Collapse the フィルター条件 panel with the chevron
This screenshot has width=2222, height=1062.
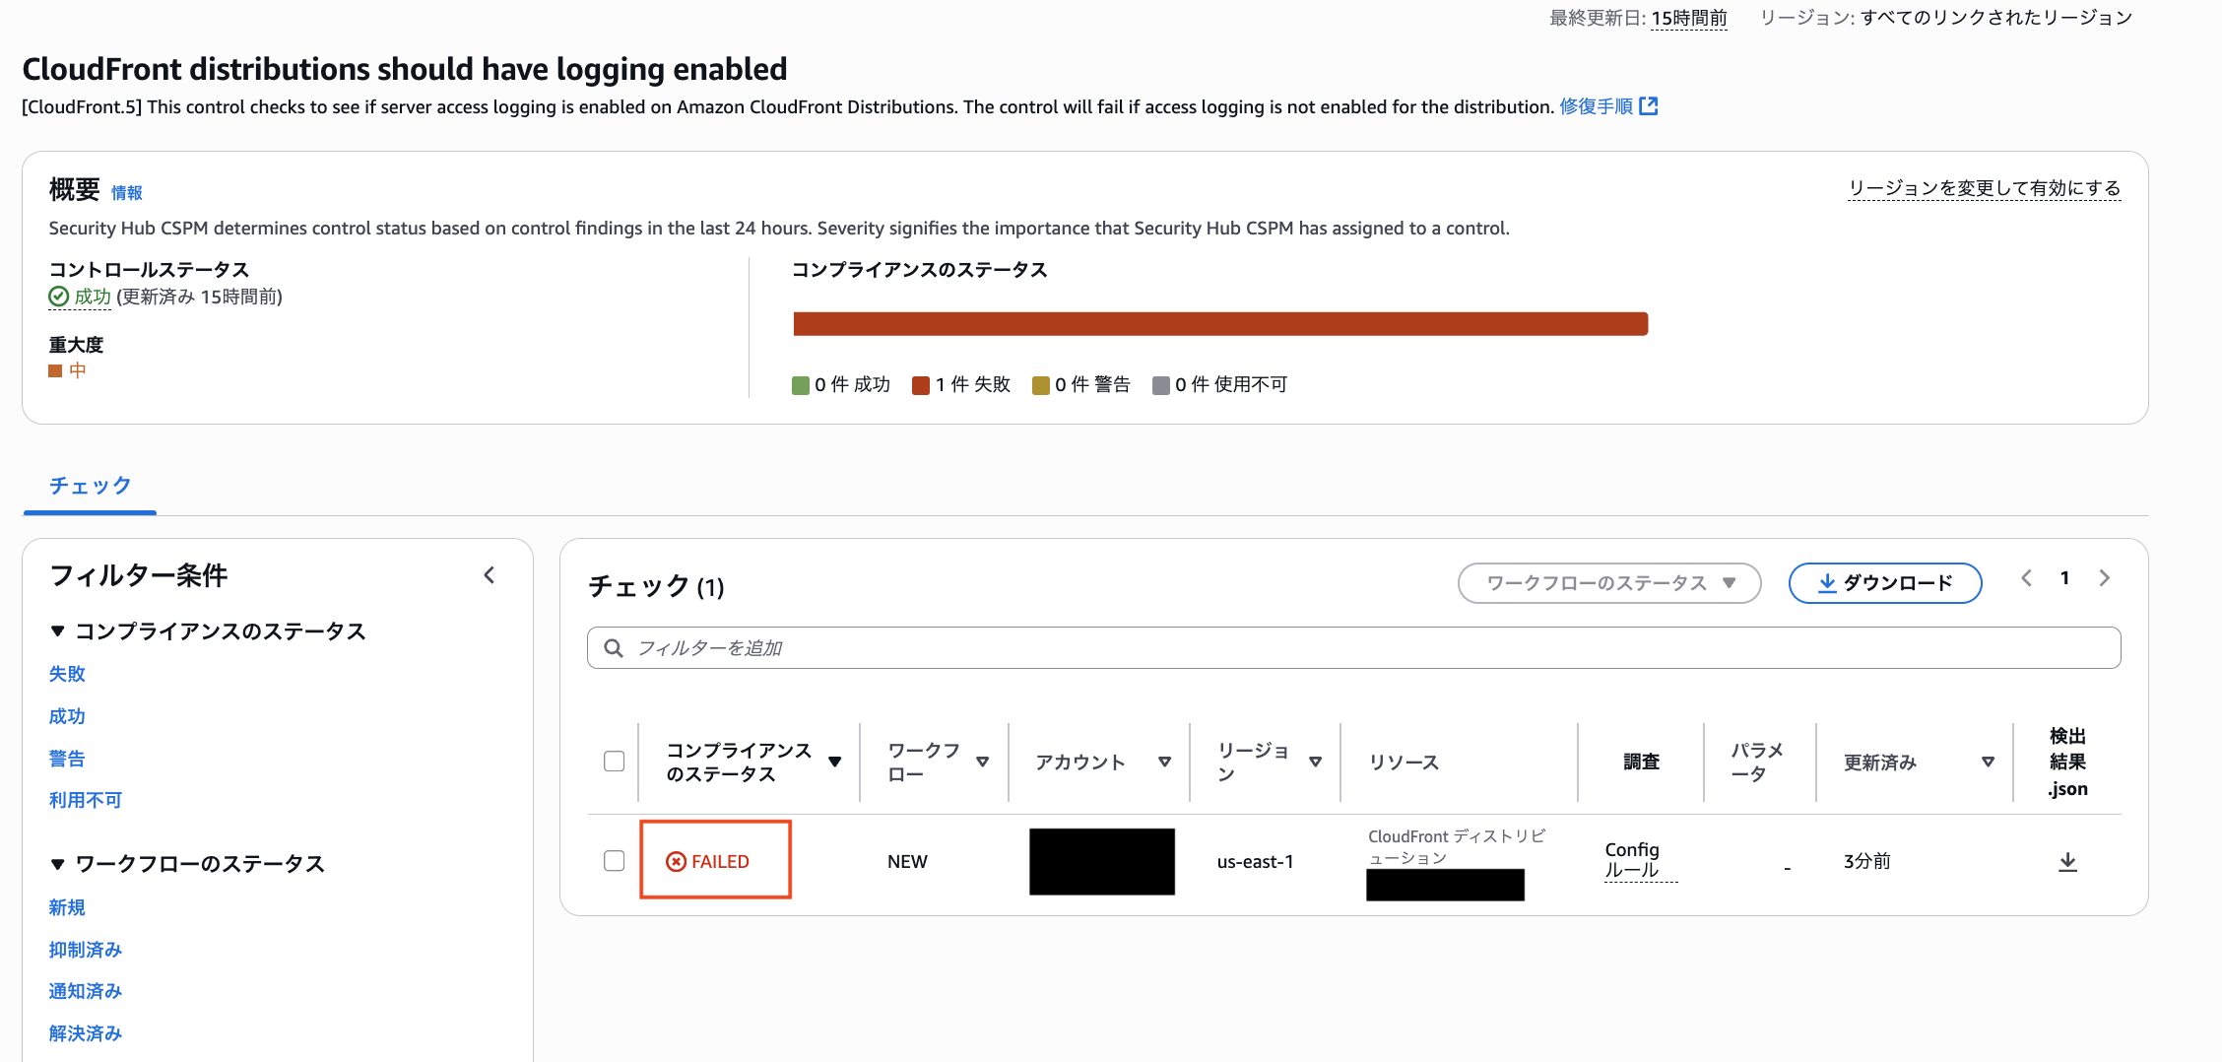[x=490, y=575]
